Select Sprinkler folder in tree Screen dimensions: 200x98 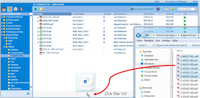pos(14,80)
